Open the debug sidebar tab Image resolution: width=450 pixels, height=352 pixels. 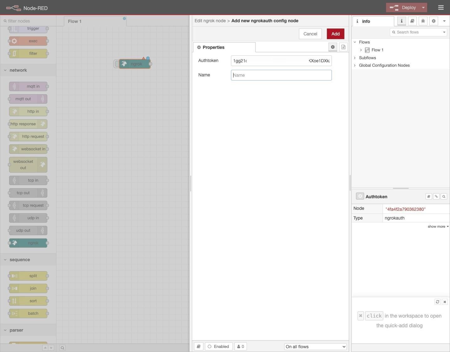[423, 21]
